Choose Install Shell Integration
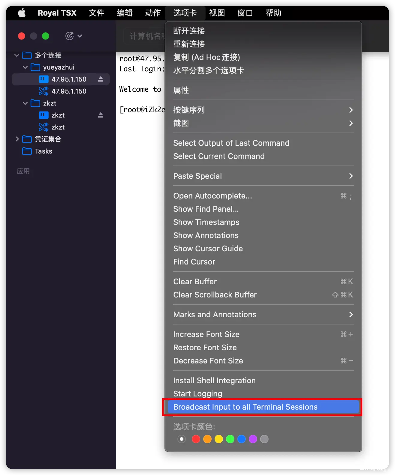Screen dimensions: 395x475 click(x=263, y=381)
